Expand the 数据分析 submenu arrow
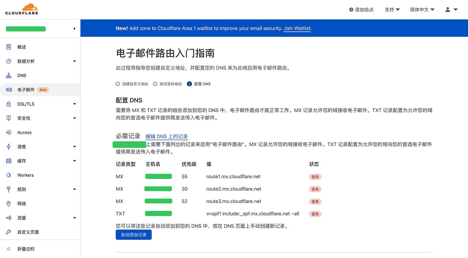The width and height of the screenshot is (468, 258). pos(75,61)
